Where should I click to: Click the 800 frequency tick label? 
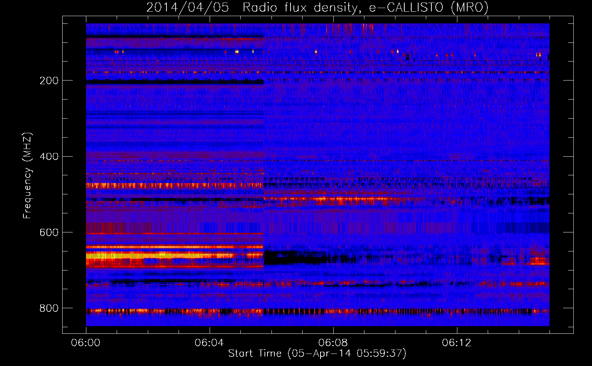click(49, 309)
